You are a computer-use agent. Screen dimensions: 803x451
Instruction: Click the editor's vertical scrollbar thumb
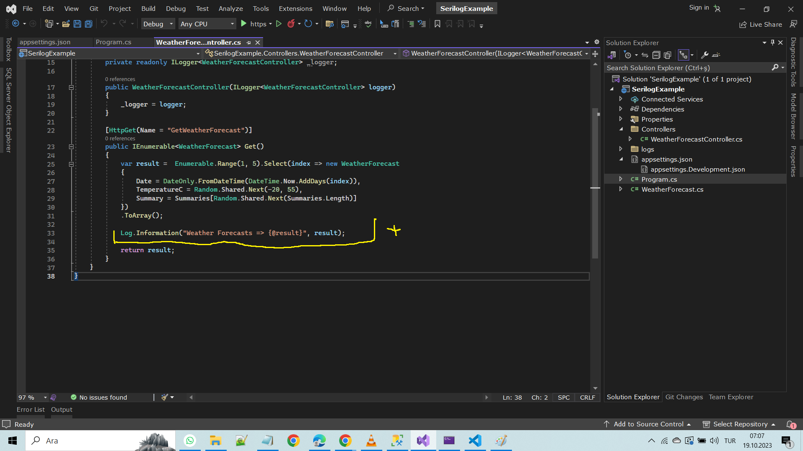[595, 184]
